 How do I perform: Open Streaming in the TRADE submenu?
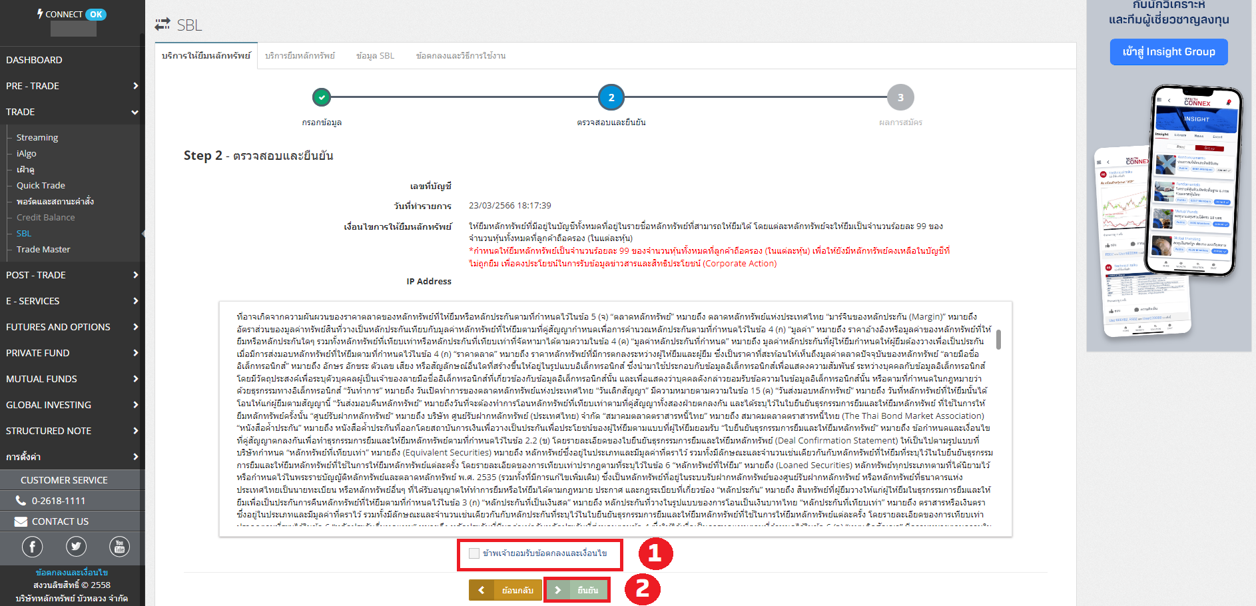(x=37, y=137)
